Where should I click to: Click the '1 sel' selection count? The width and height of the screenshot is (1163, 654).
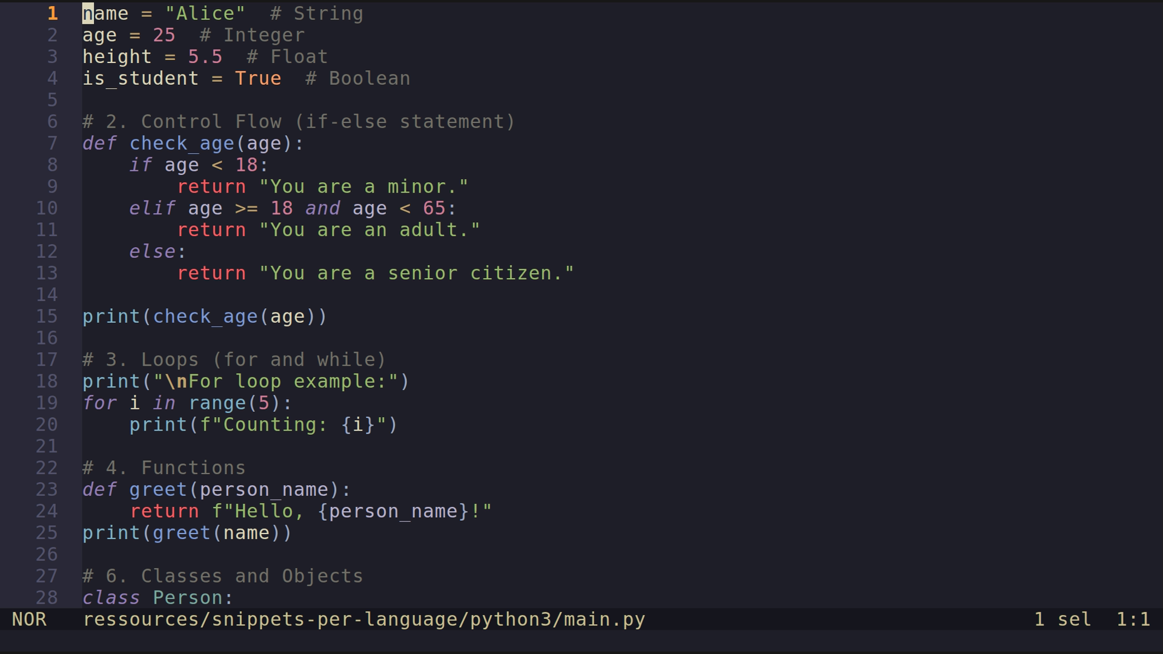[x=1063, y=619]
